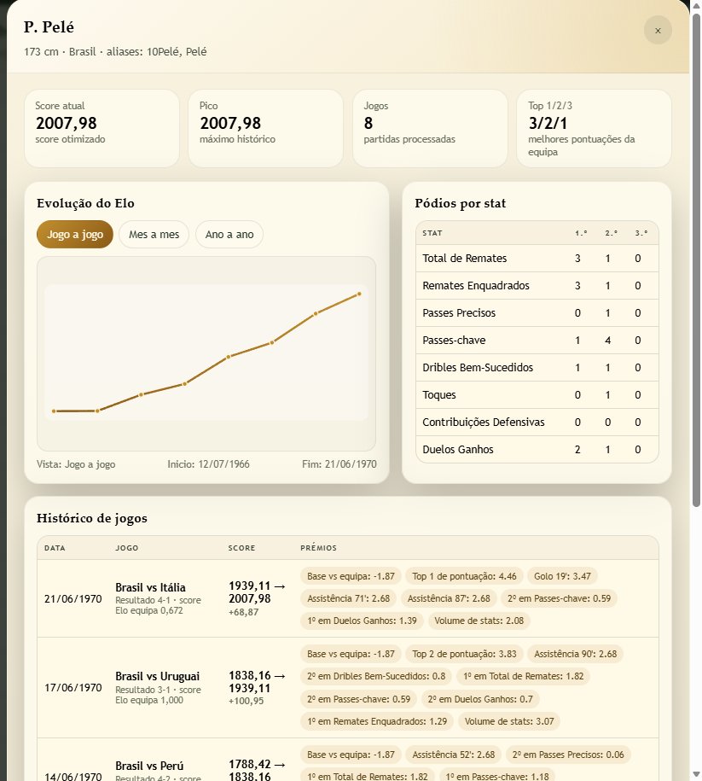Select 'Remates Enquadrados' stat row

537,285
